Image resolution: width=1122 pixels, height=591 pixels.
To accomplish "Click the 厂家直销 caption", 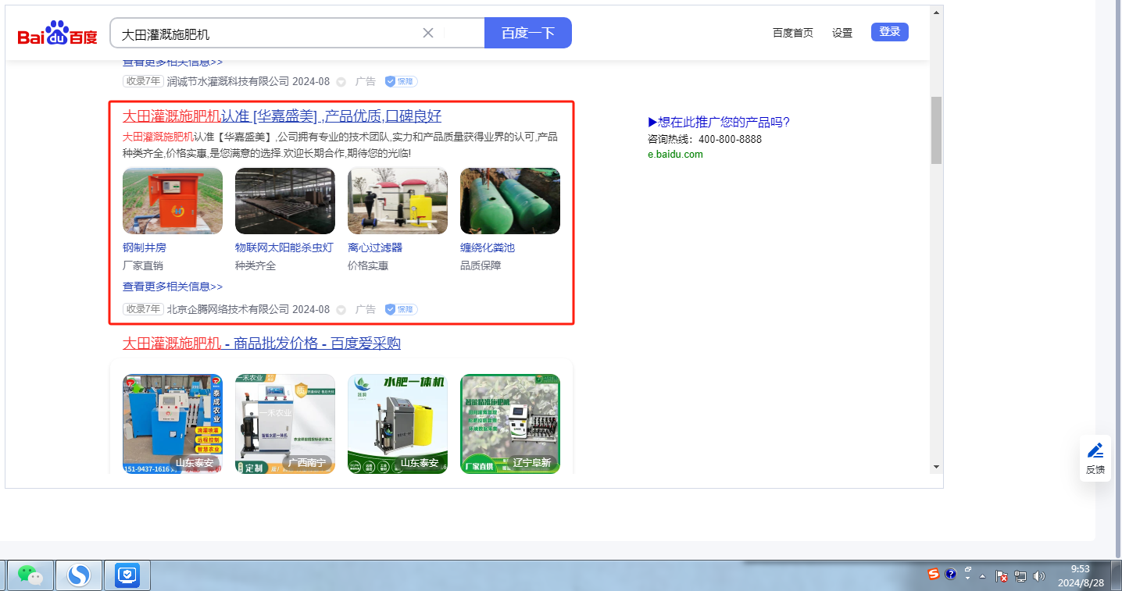I will (x=143, y=265).
